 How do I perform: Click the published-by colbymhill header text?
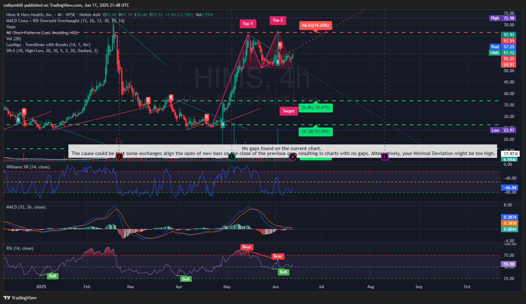click(x=66, y=5)
